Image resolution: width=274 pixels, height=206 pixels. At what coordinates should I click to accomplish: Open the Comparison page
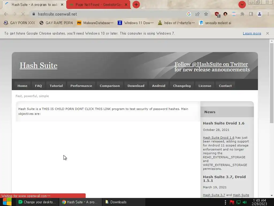[110, 86]
